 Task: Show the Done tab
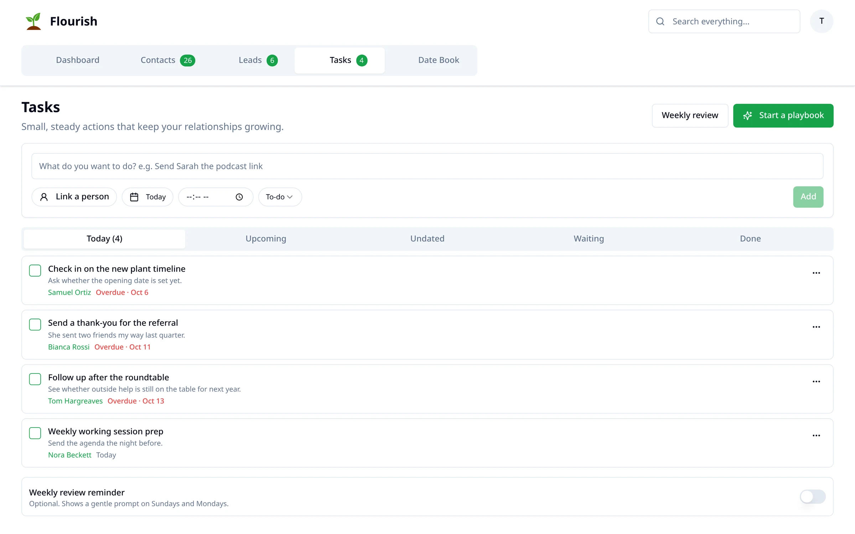(750, 239)
